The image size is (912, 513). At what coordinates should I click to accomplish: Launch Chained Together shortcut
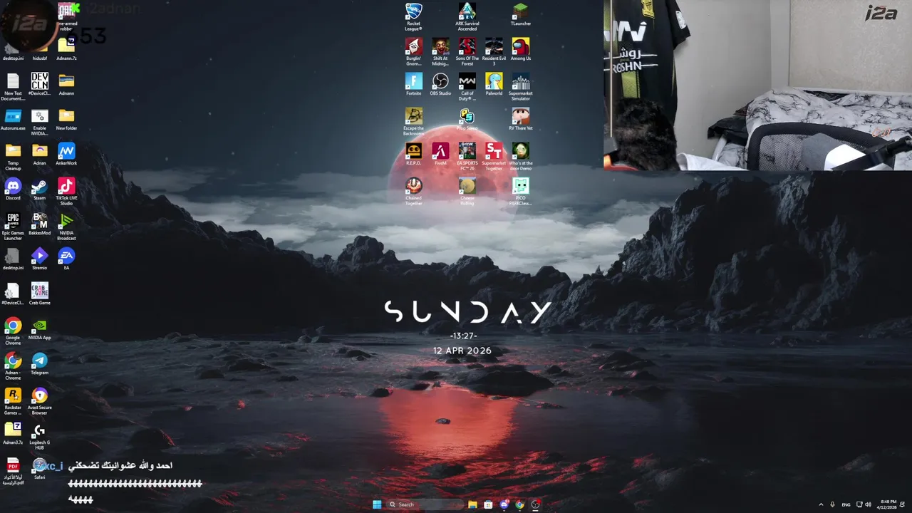413,191
